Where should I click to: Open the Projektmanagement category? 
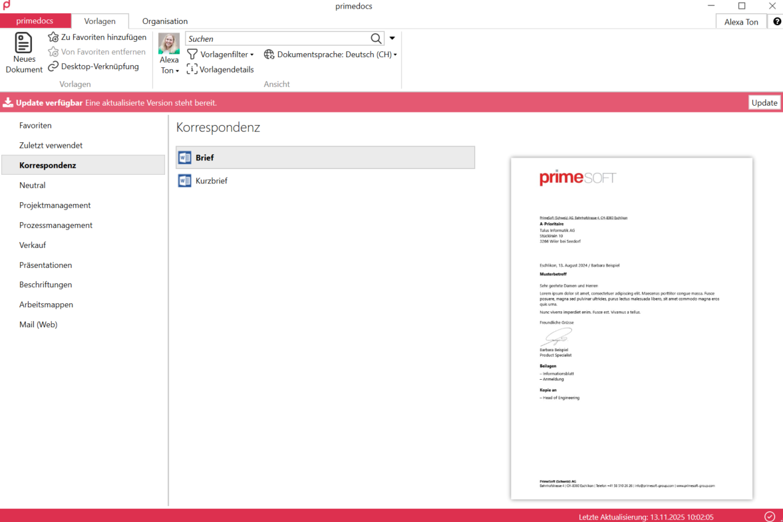click(x=83, y=205)
